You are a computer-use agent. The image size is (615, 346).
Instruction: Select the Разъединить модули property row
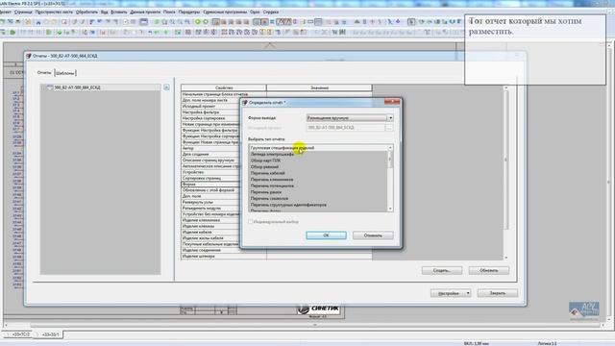coord(211,208)
